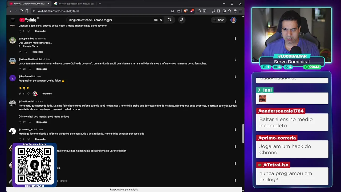Image resolution: width=341 pixels, height=192 pixels.
Task: Open options menu for @WilsonMartins-iz4ul comment
Action: (x=235, y=59)
